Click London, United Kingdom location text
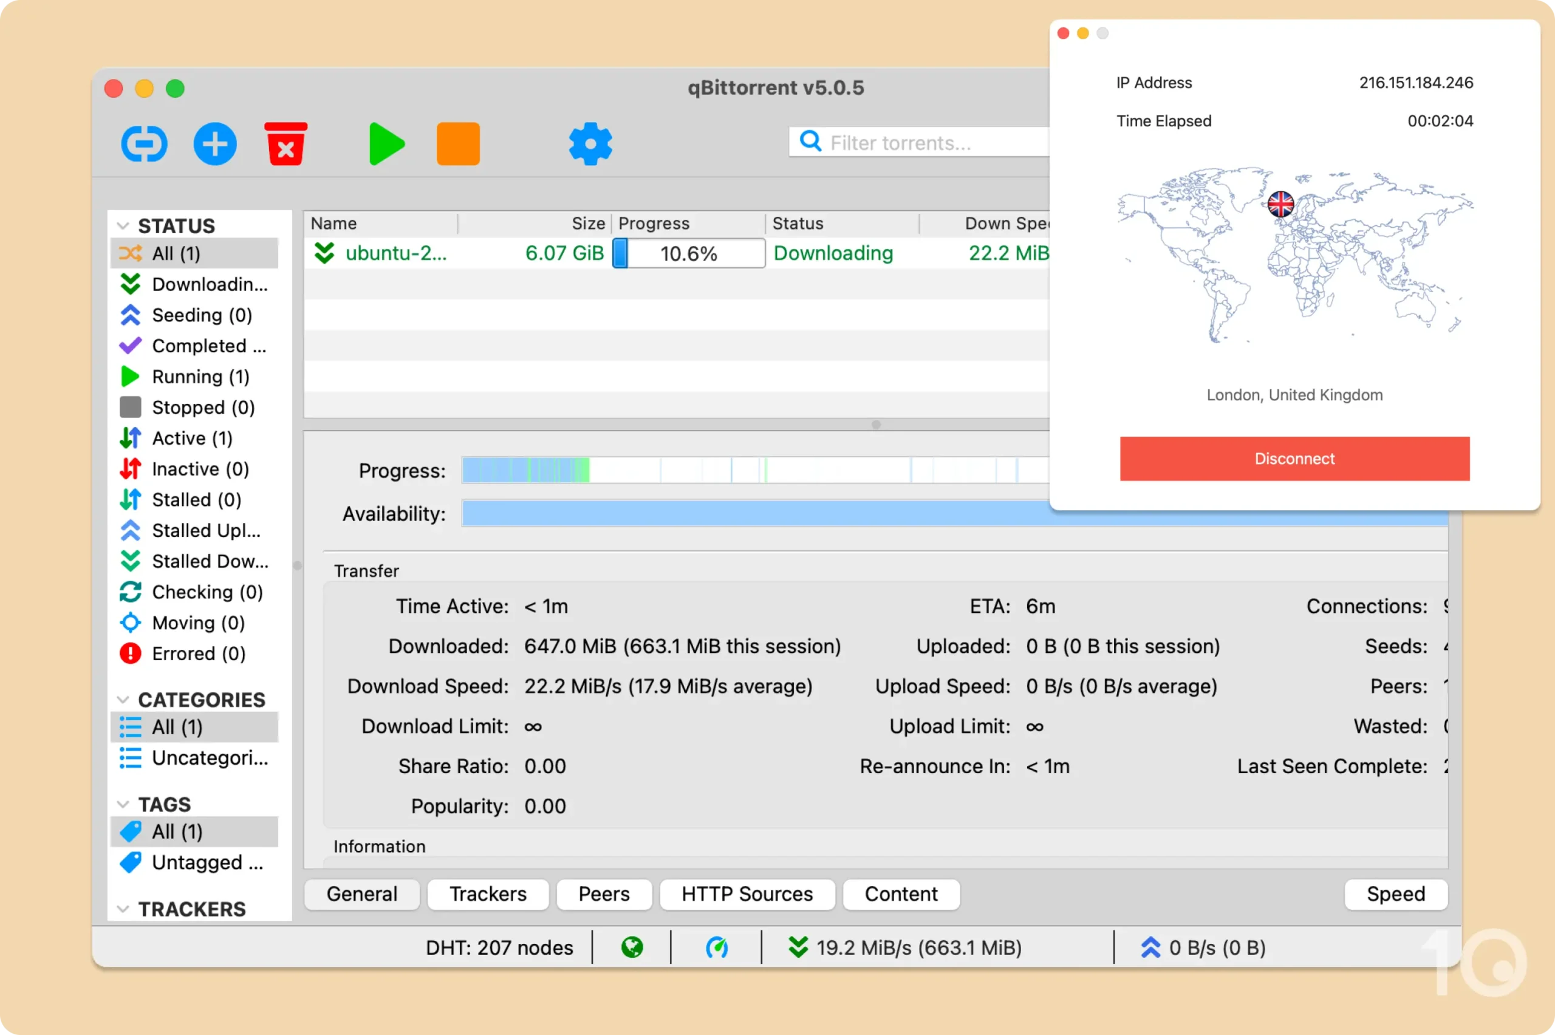 1294,395
